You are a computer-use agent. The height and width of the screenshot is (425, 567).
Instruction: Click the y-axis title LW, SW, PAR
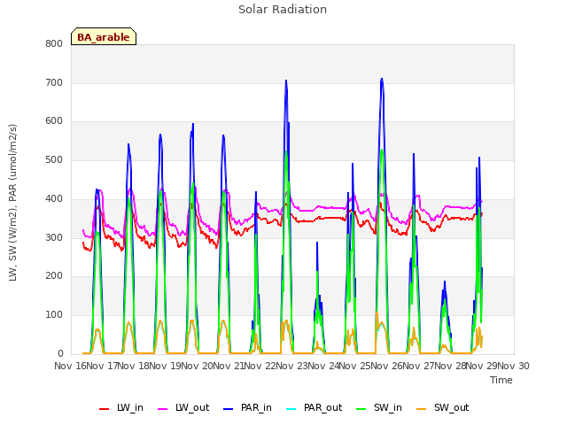pyautogui.click(x=12, y=203)
